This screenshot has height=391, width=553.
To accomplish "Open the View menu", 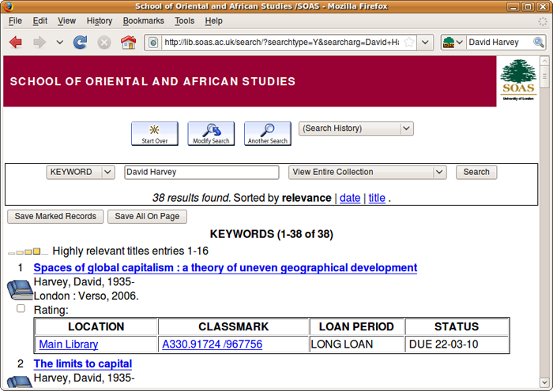I will pos(66,21).
